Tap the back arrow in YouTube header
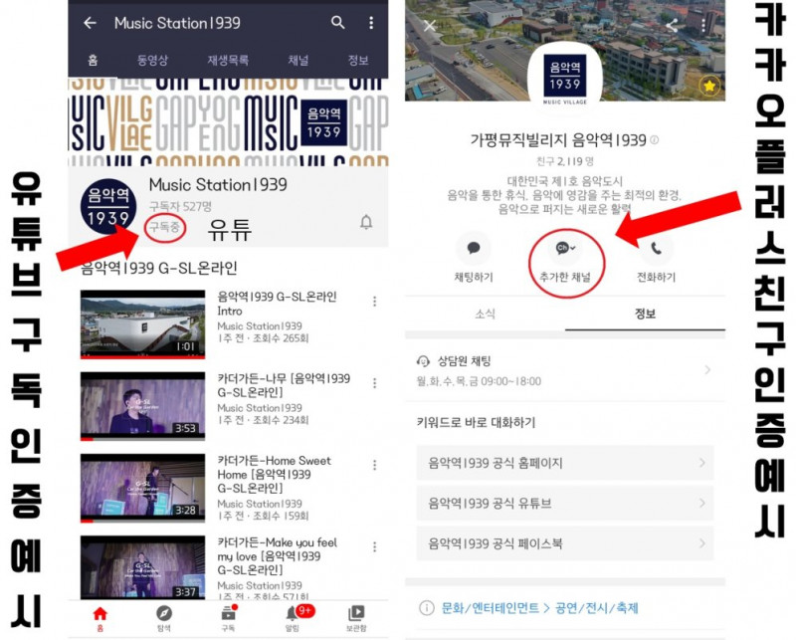 [90, 23]
